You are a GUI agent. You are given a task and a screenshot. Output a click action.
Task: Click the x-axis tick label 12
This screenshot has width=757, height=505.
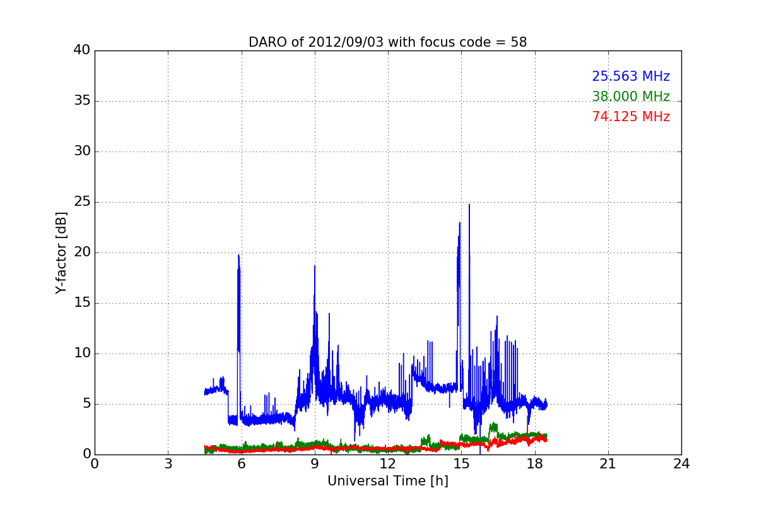388,463
